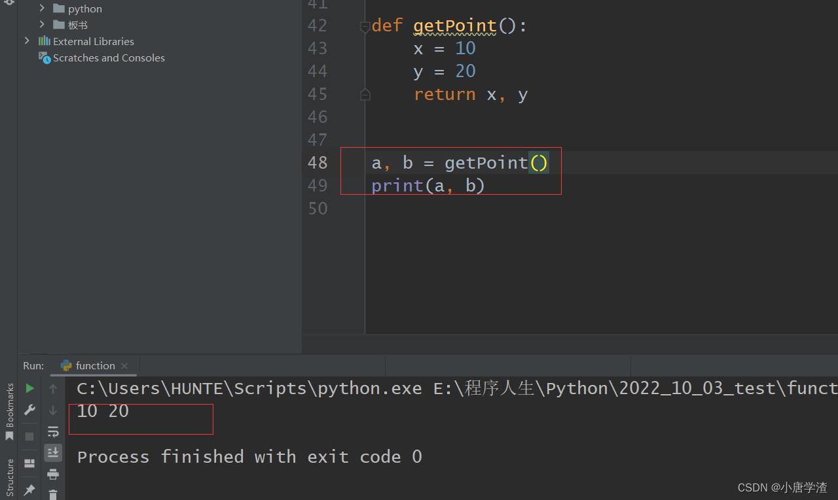This screenshot has height=500, width=838.
Task: Click 'Process finished with exit code 0'
Action: pyautogui.click(x=249, y=456)
